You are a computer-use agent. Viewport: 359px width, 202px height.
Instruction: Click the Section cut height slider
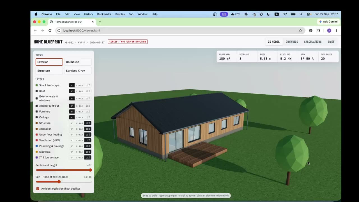pos(64,170)
